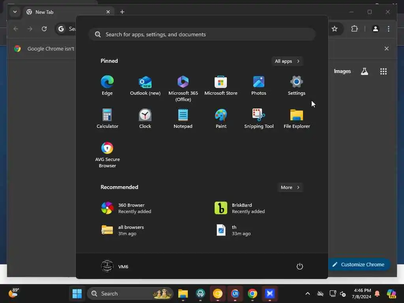This screenshot has width=404, height=303.
Task: Open the Snipping Tool
Action: 259,119
